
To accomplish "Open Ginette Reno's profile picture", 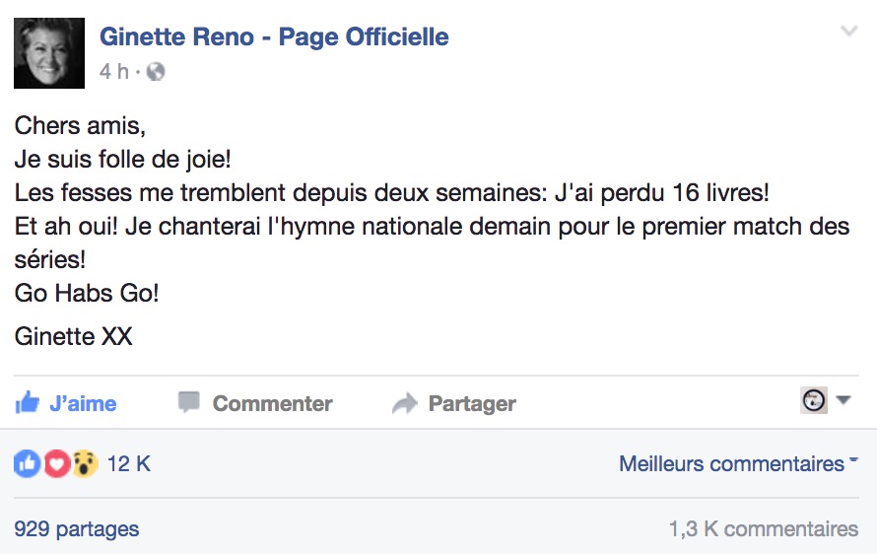I will coord(49,53).
